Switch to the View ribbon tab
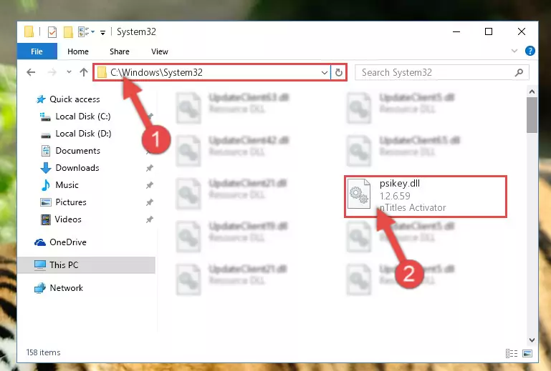The width and height of the screenshot is (551, 371). click(x=160, y=51)
